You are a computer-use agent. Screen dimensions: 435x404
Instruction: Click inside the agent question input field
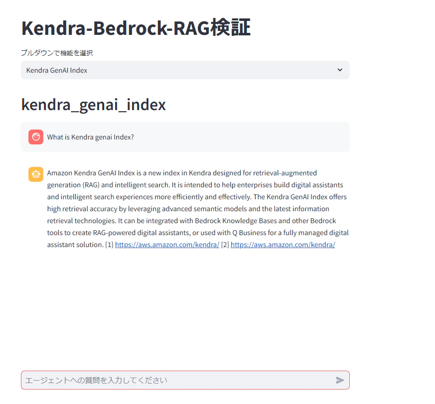pos(174,380)
